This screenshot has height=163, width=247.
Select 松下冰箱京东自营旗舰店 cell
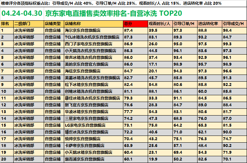point(94,85)
